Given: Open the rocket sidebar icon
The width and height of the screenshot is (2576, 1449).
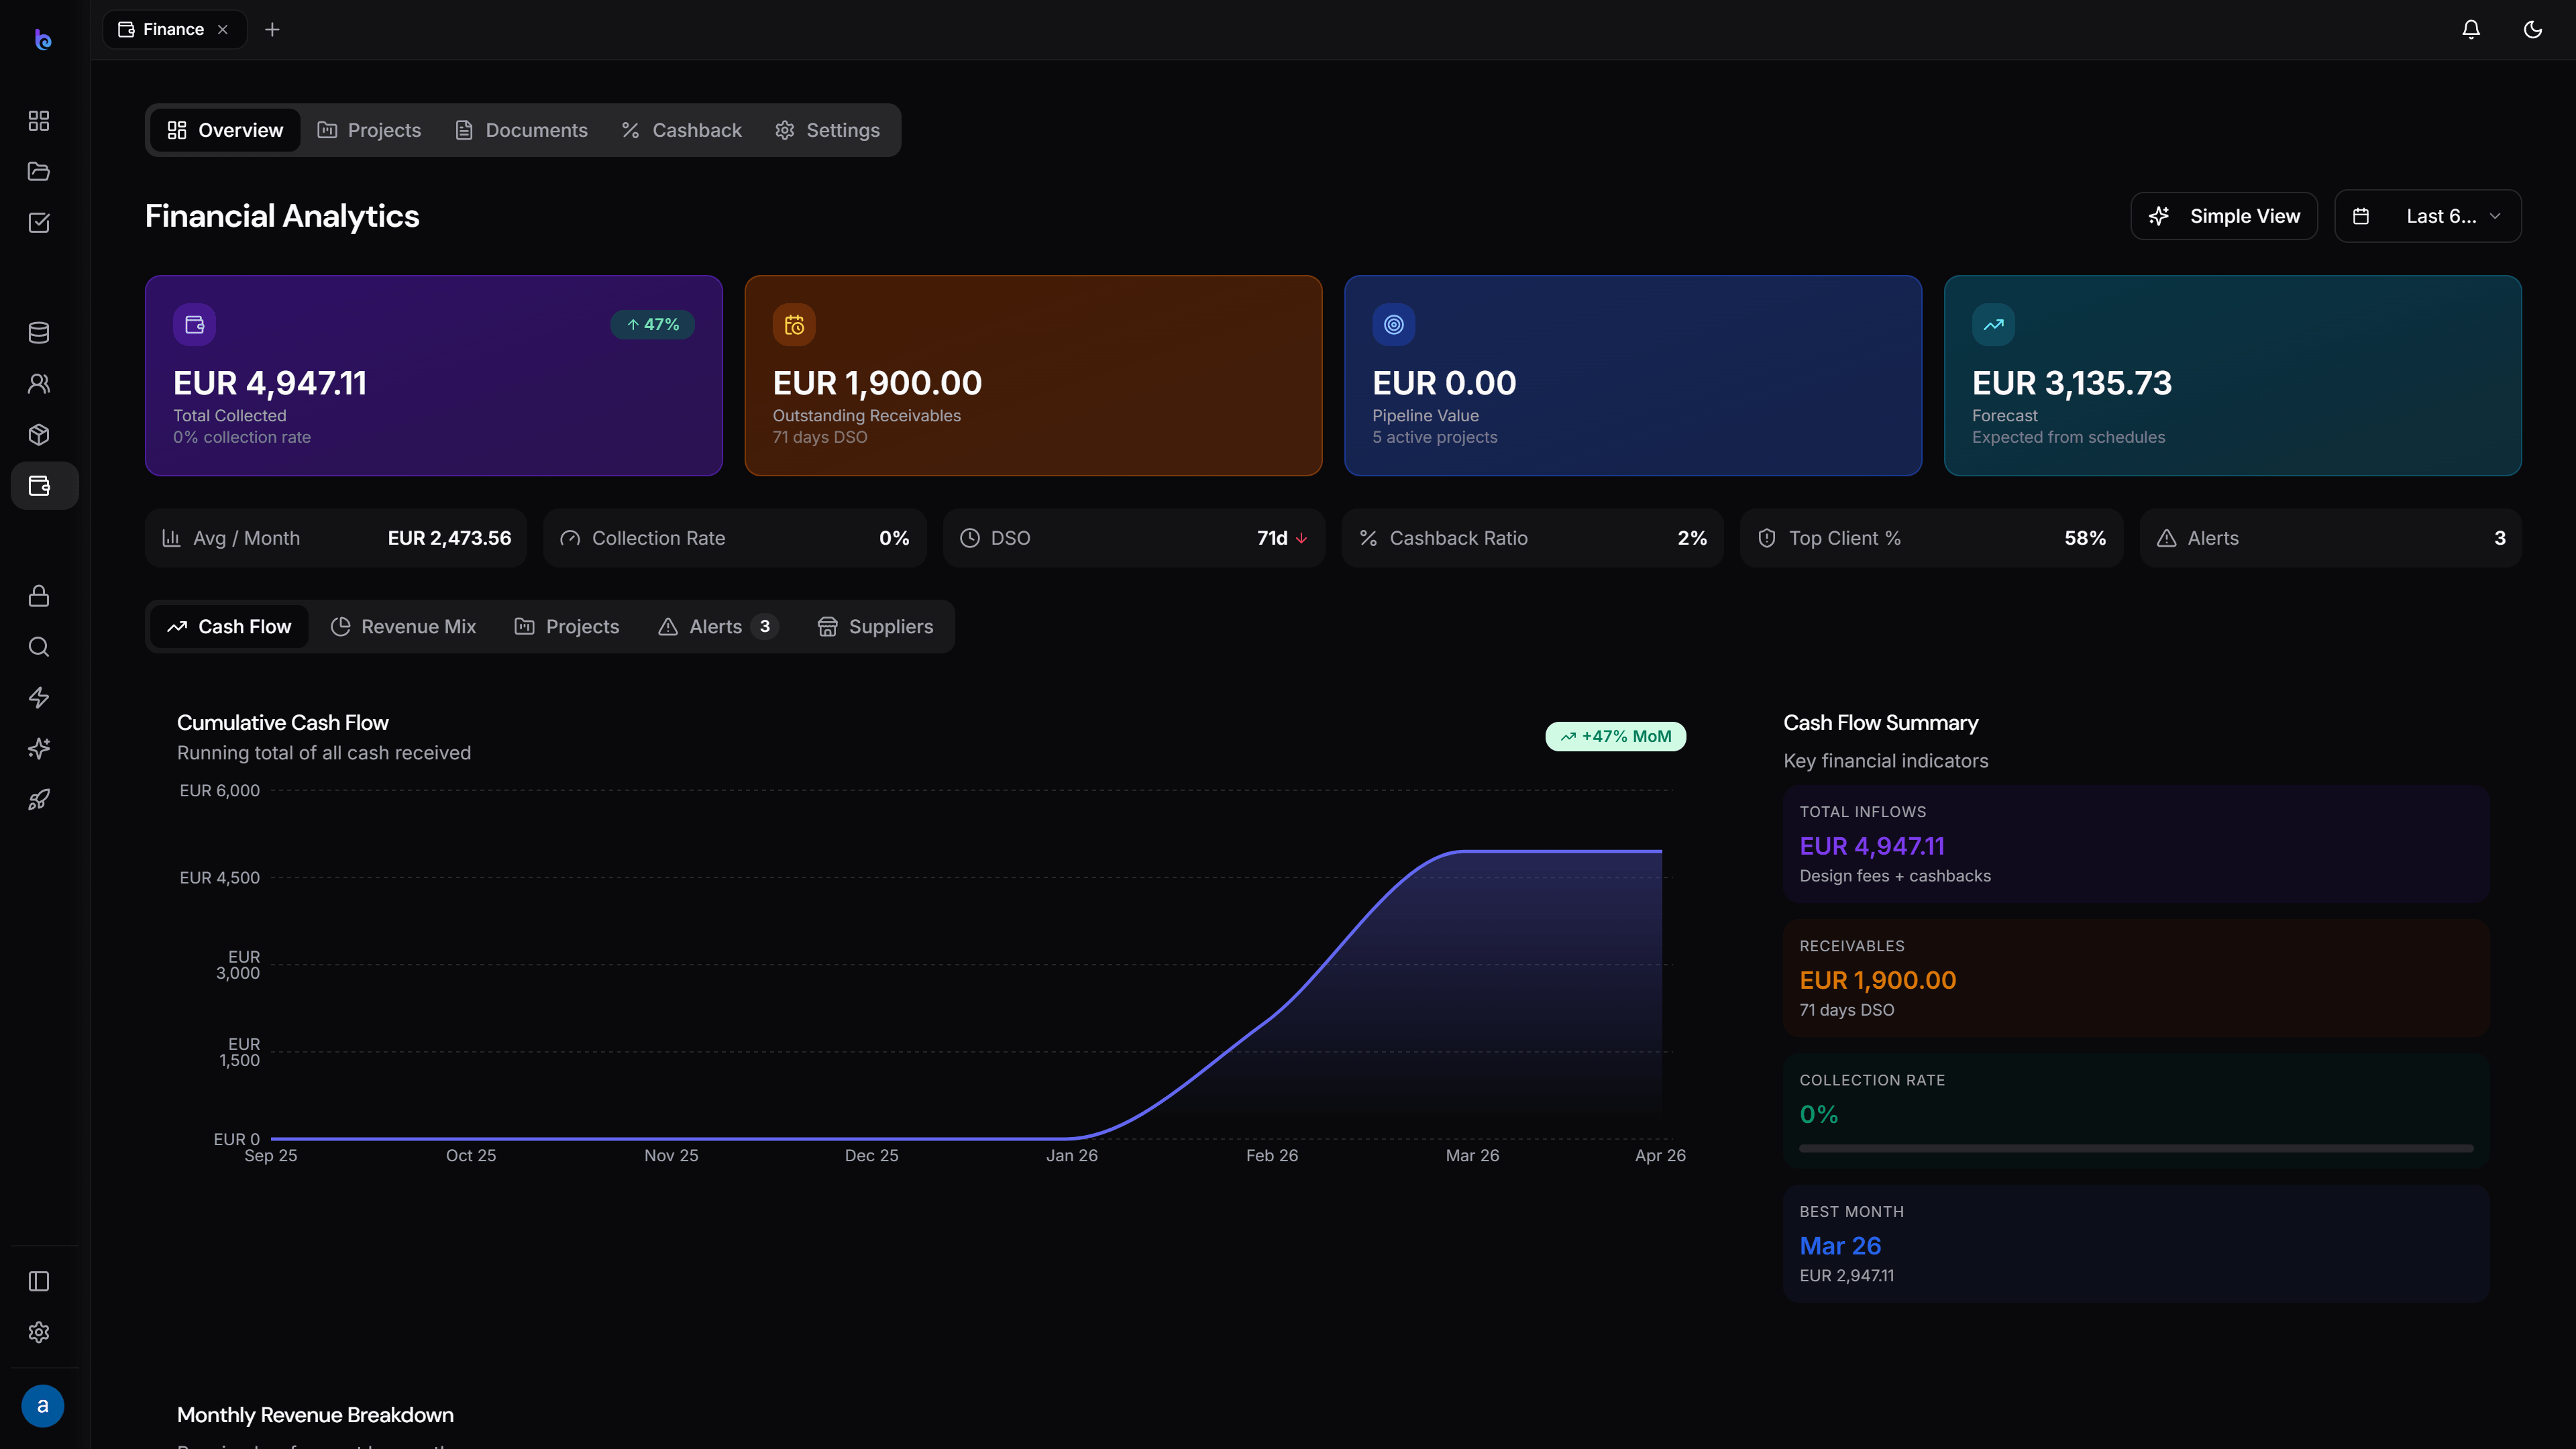Looking at the screenshot, I should click(x=39, y=800).
